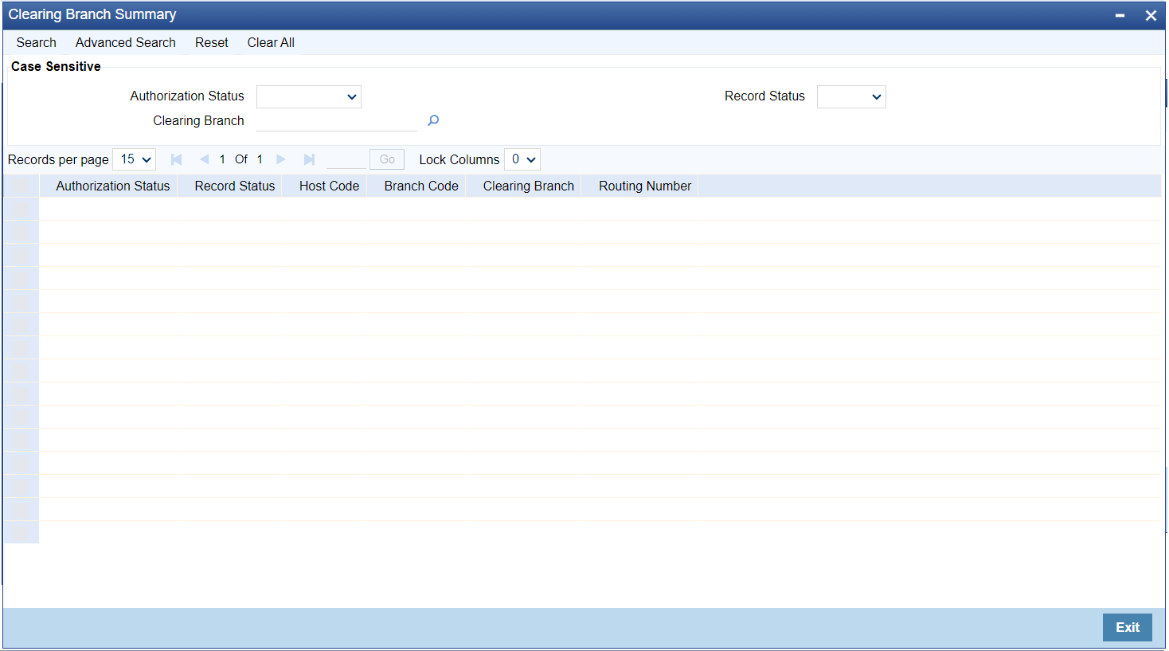The width and height of the screenshot is (1169, 651).
Task: Click into the Clearing Branch input field
Action: pyautogui.click(x=337, y=121)
